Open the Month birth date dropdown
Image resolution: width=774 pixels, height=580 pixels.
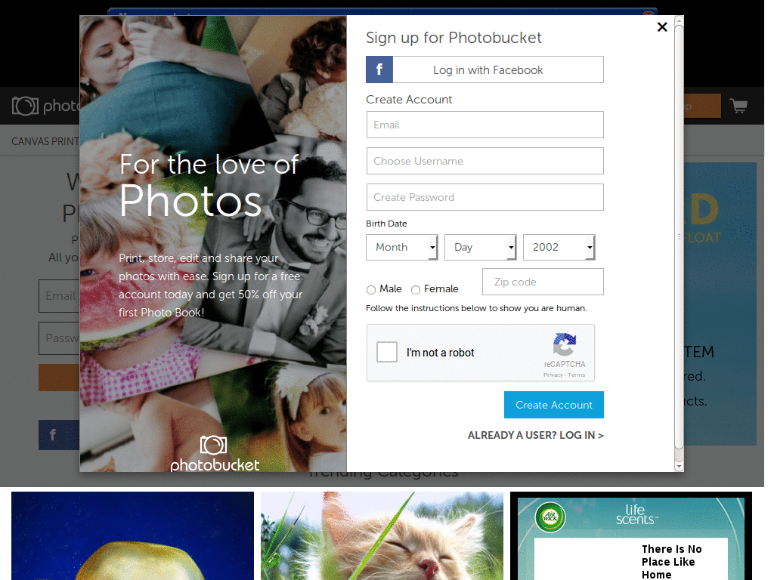(402, 247)
